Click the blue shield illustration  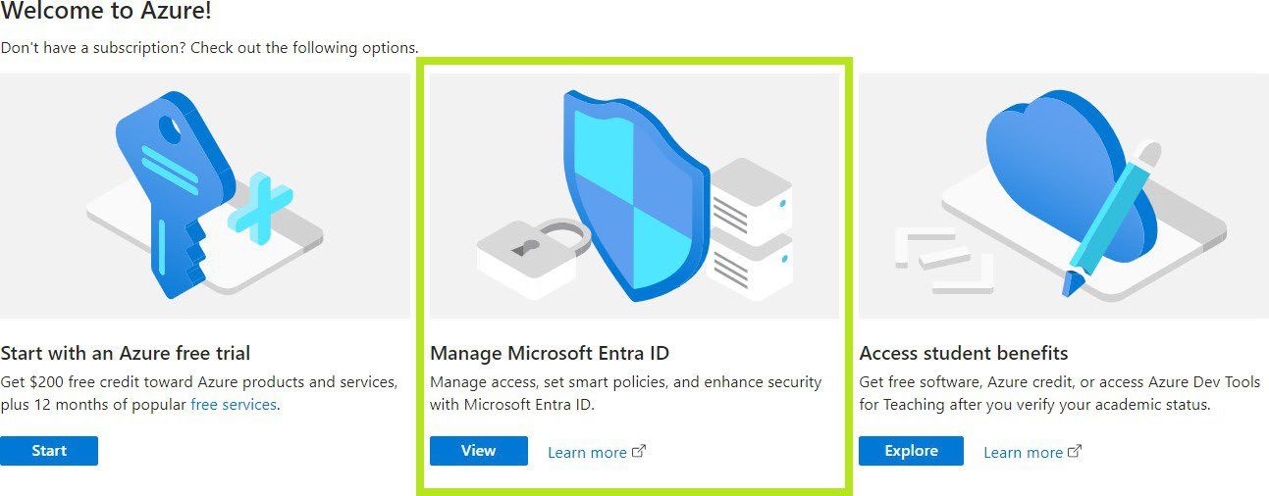coord(633,194)
